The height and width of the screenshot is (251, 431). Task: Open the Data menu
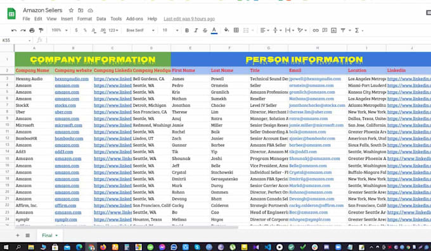coord(101,19)
